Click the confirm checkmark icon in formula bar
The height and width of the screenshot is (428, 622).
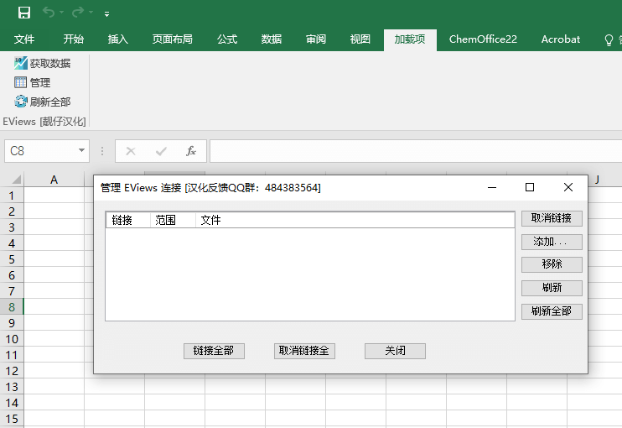click(161, 151)
